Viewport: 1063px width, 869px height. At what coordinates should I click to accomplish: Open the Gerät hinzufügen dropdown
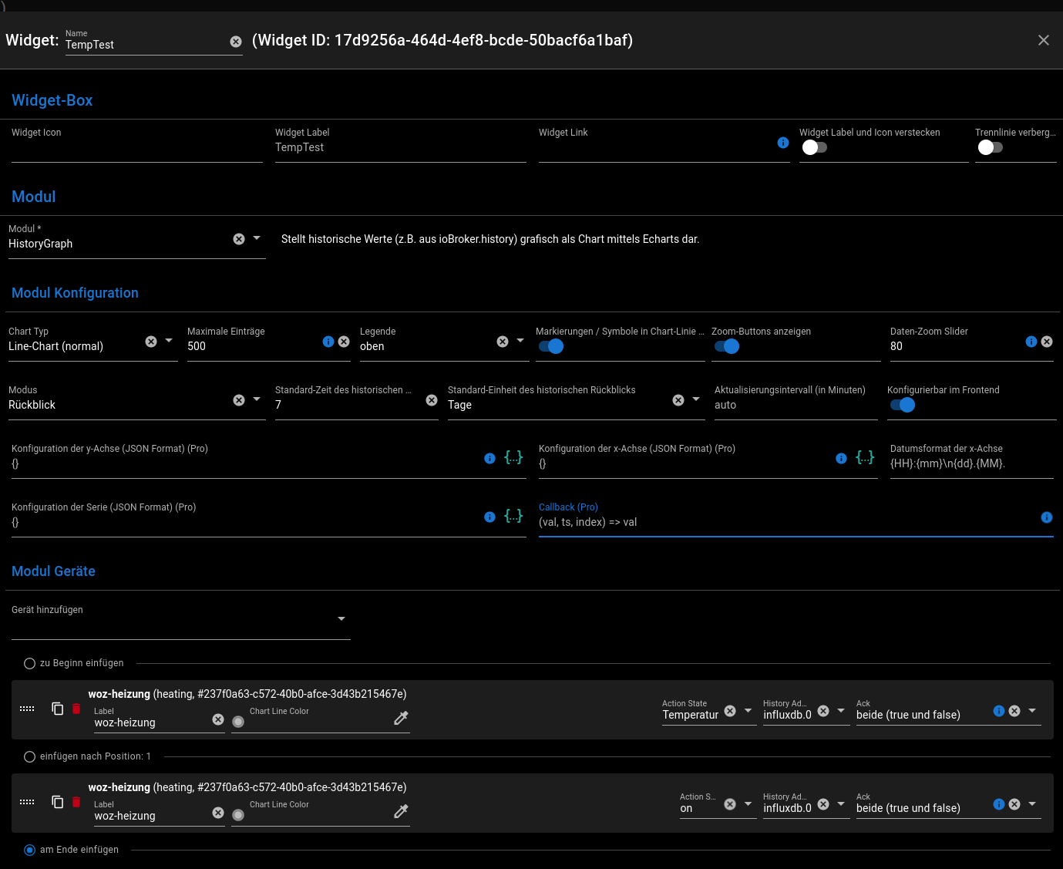[x=341, y=619]
